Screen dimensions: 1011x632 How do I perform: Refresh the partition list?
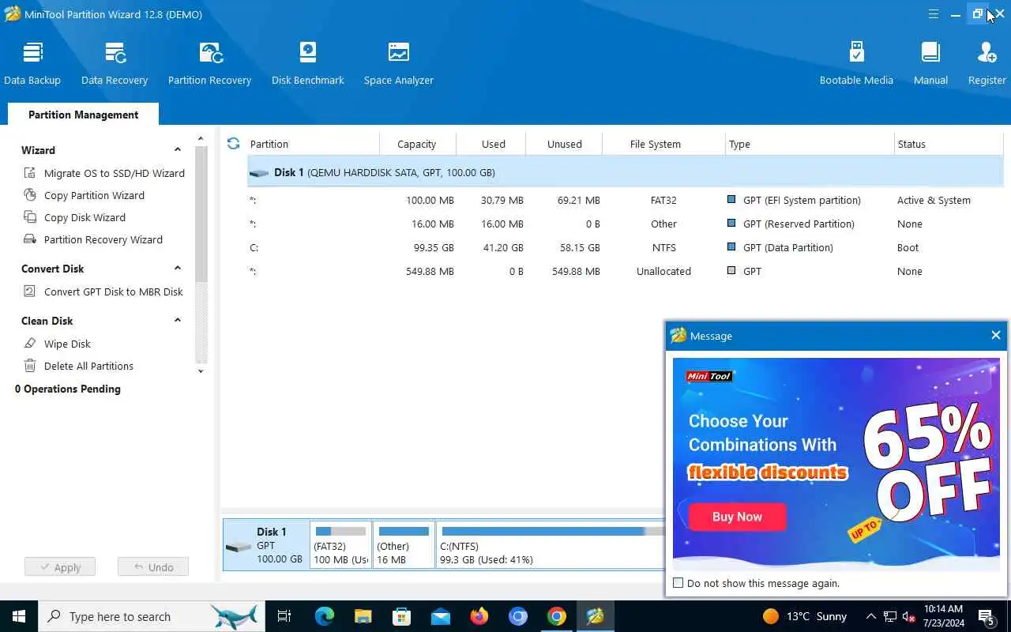click(233, 144)
